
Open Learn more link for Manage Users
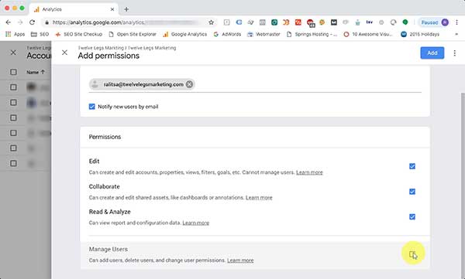click(240, 260)
